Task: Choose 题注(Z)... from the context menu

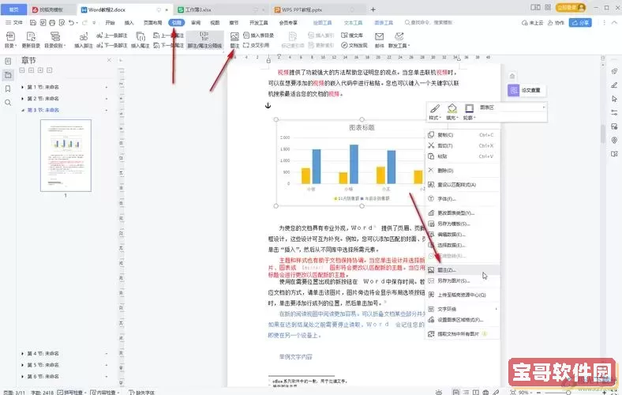Action: pos(462,270)
